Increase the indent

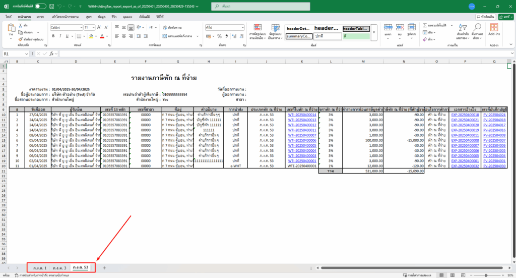pos(146,36)
